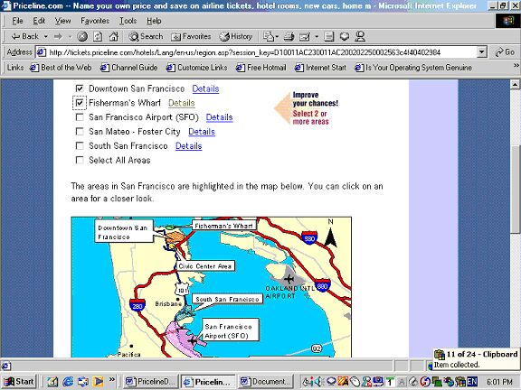The image size is (521, 390).
Task: Check the South San Francisco checkbox
Action: (x=80, y=145)
